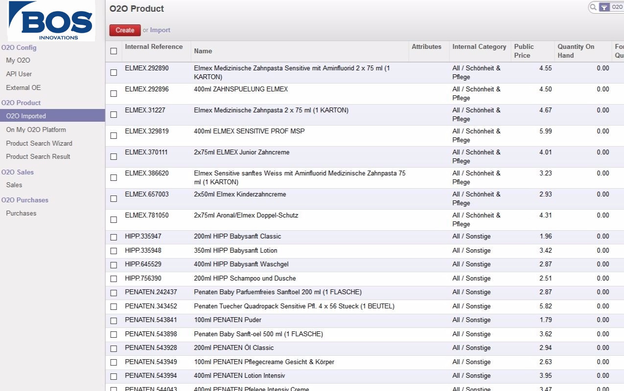
Task: Click the BOS Innovations logo
Action: pos(51,21)
